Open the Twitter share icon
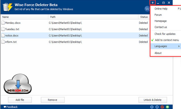The image size is (181, 109). coord(157,107)
